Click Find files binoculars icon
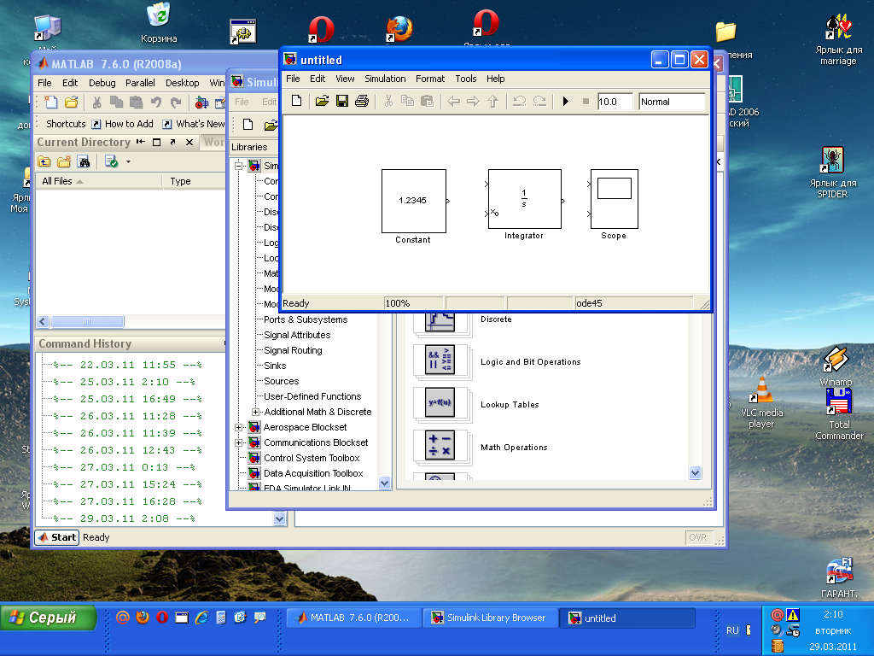Image resolution: width=874 pixels, height=656 pixels. (x=84, y=161)
